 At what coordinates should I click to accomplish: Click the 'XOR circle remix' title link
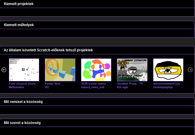pos(93,84)
